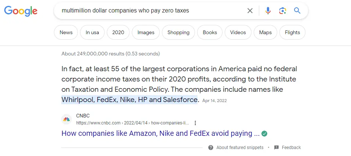Click the Feedback link
The width and height of the screenshot is (351, 156).
(291, 148)
